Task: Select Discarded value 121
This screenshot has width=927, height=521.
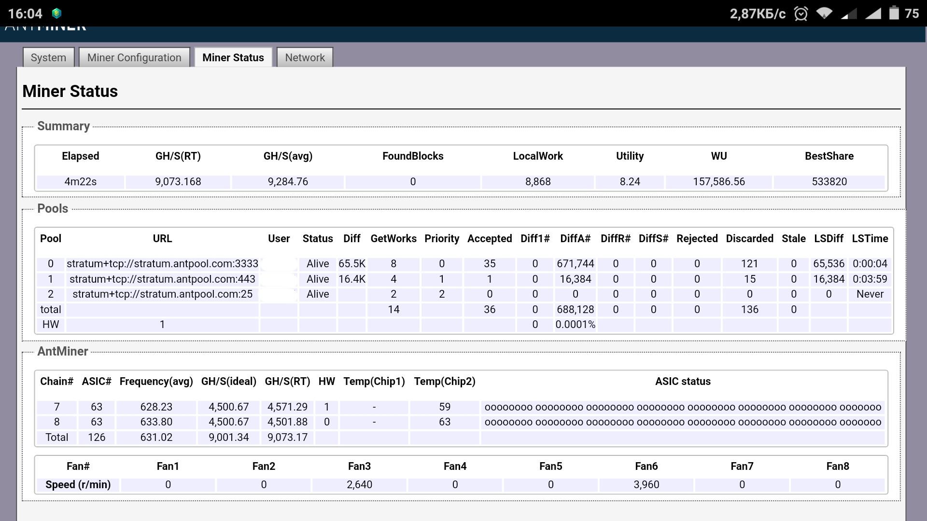Action: 750,264
